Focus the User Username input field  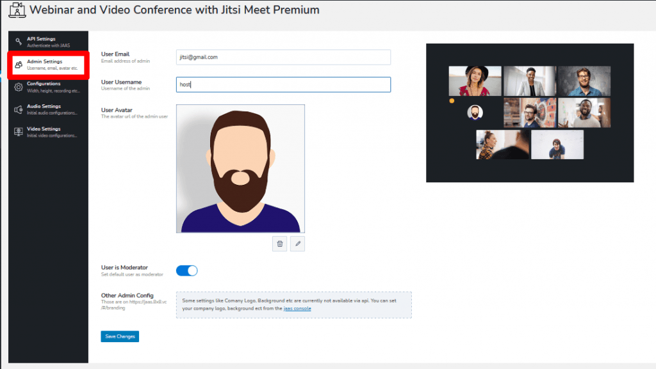click(x=283, y=84)
